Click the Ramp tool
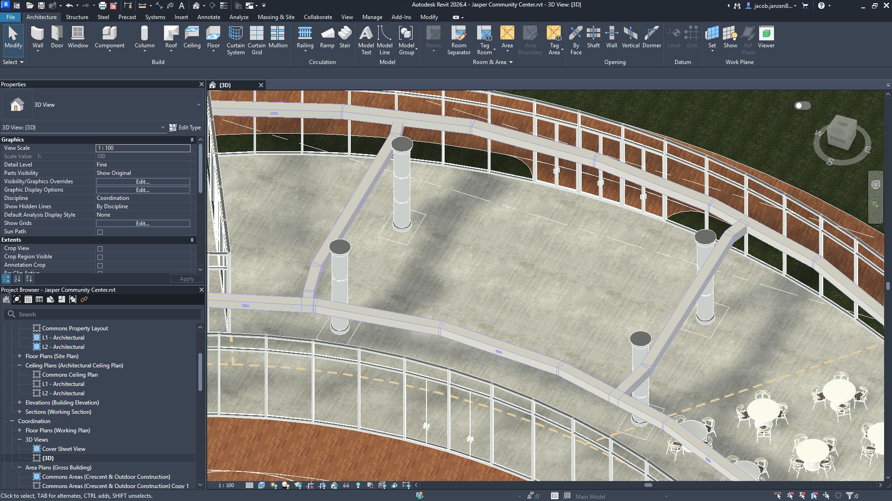The width and height of the screenshot is (892, 501). coord(327,37)
